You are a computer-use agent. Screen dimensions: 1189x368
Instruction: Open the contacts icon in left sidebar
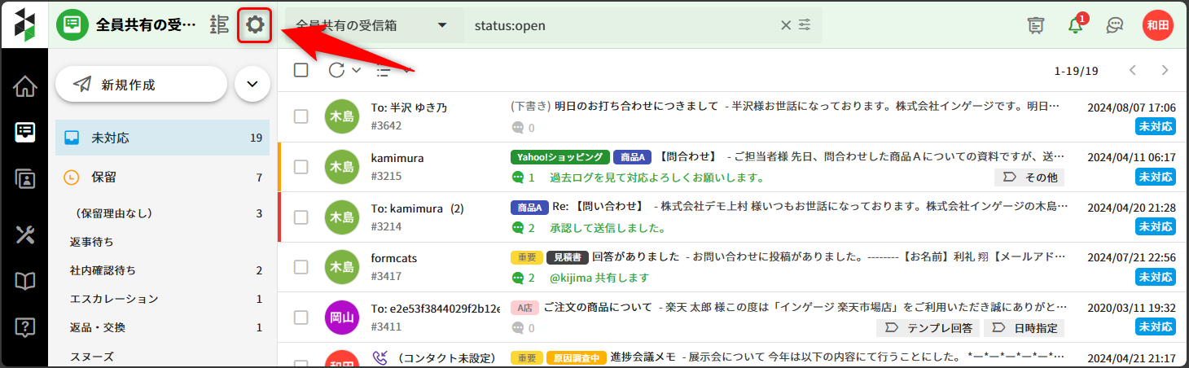pos(24,179)
